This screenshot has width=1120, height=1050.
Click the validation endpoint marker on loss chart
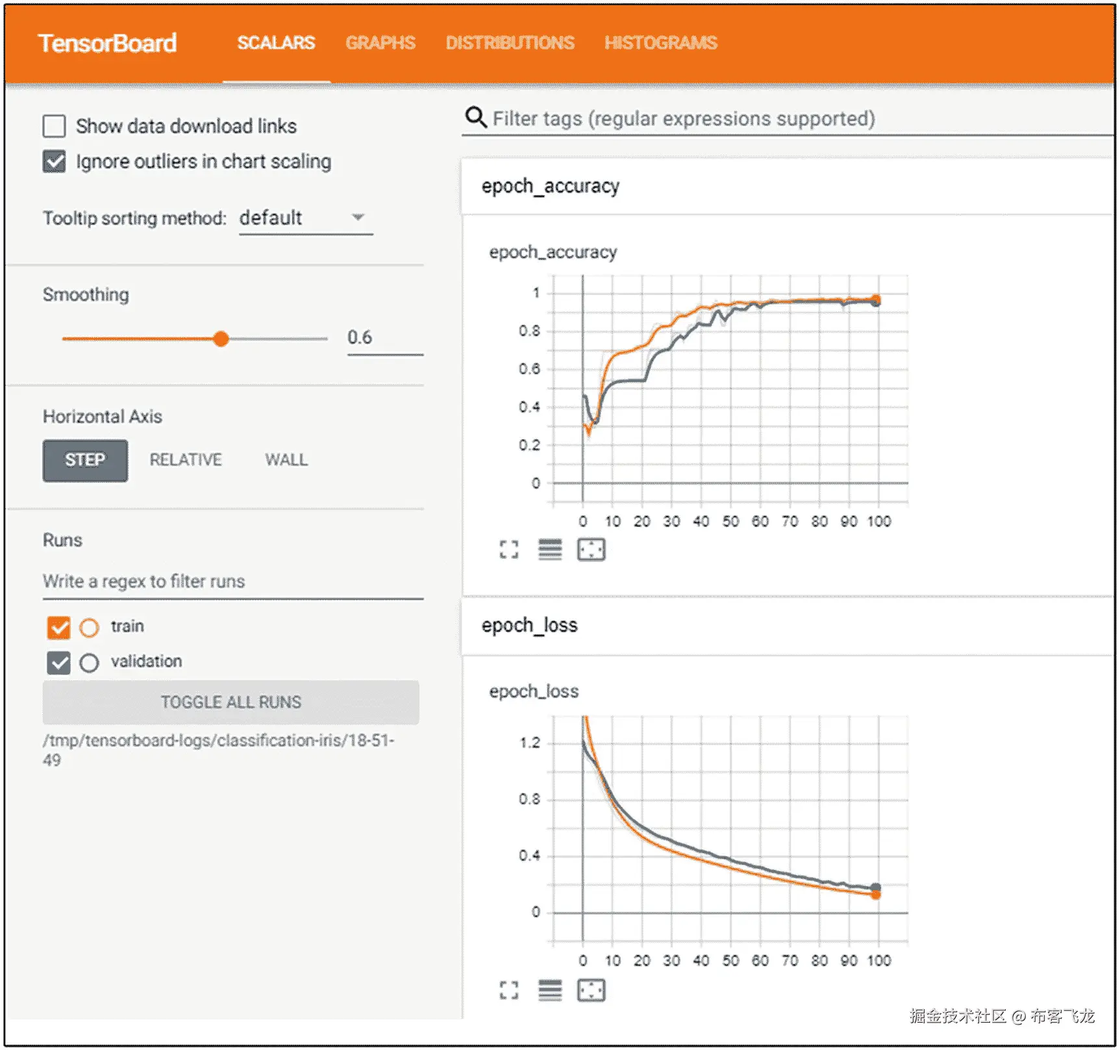pos(876,888)
